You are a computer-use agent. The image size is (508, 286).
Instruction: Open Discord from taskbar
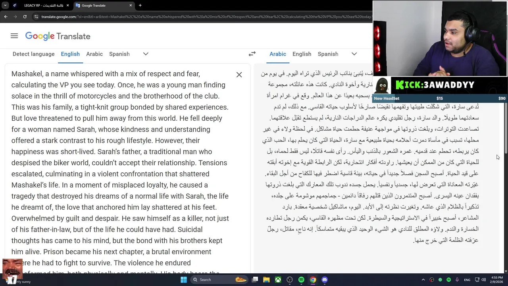[325, 280]
